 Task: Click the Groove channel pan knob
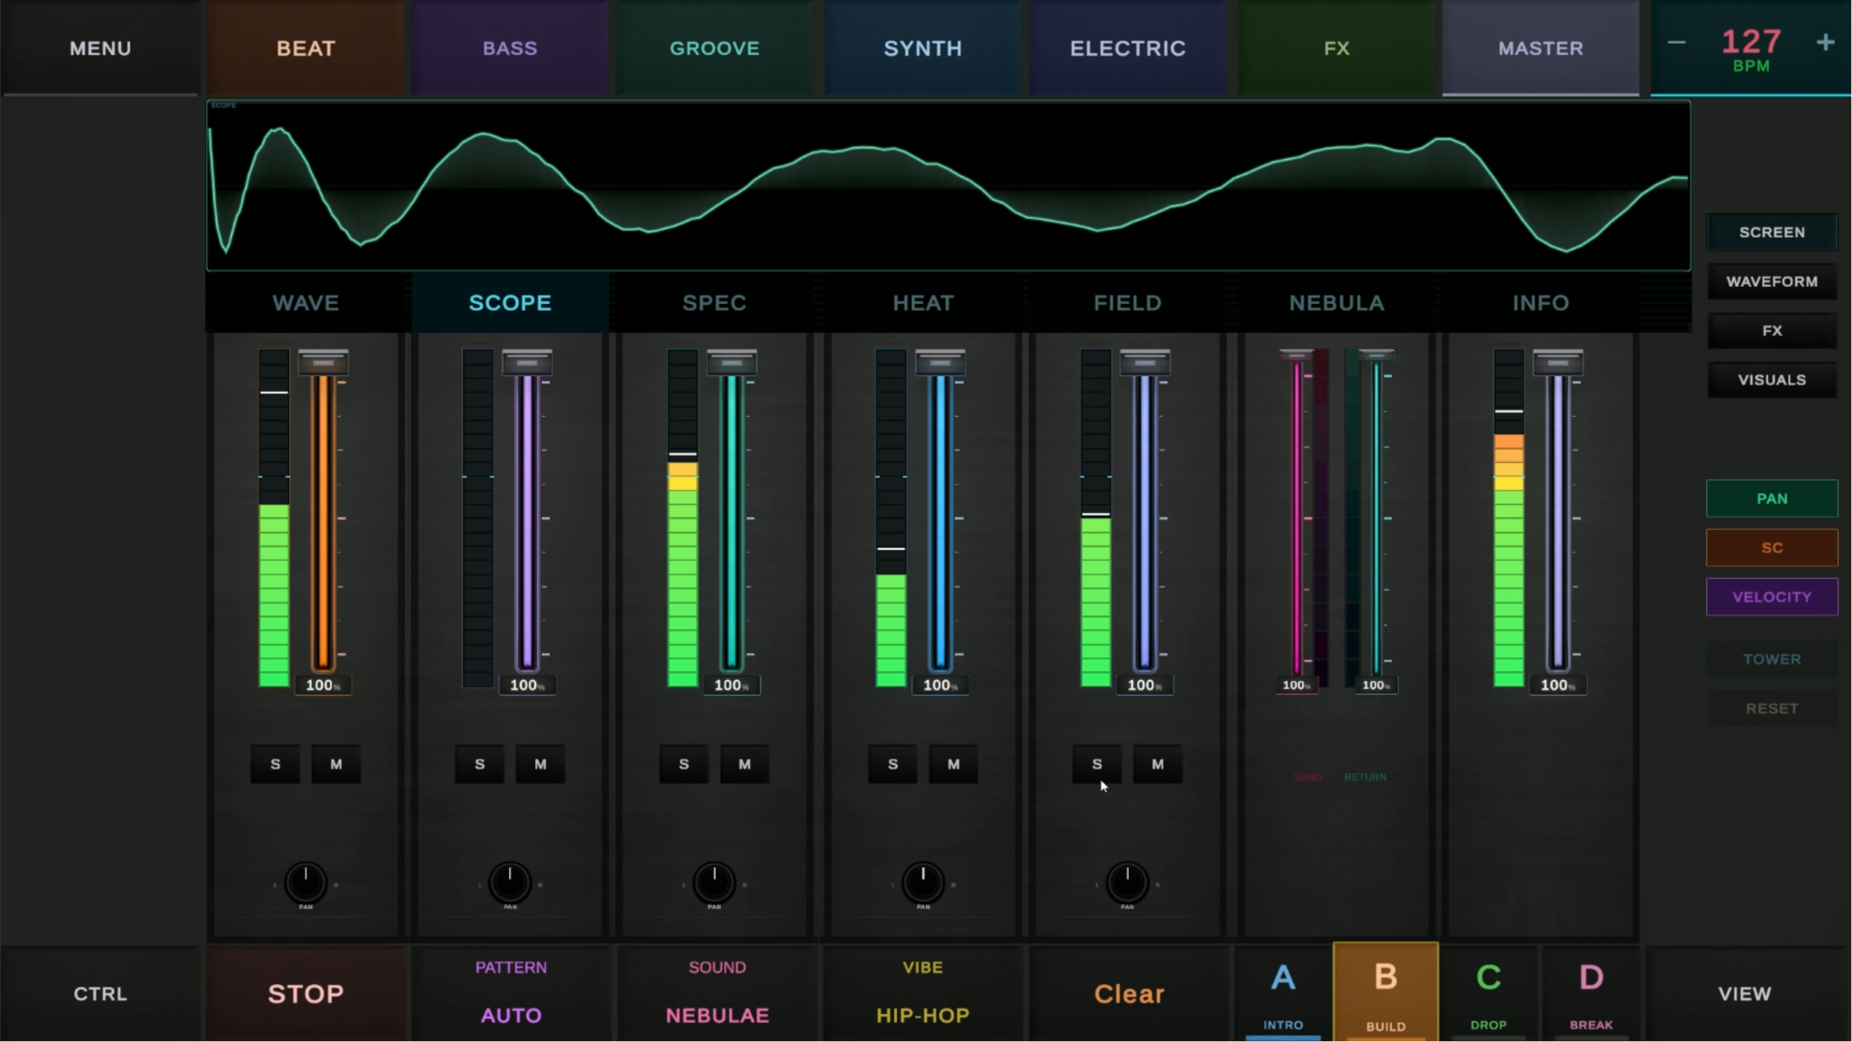[714, 882]
